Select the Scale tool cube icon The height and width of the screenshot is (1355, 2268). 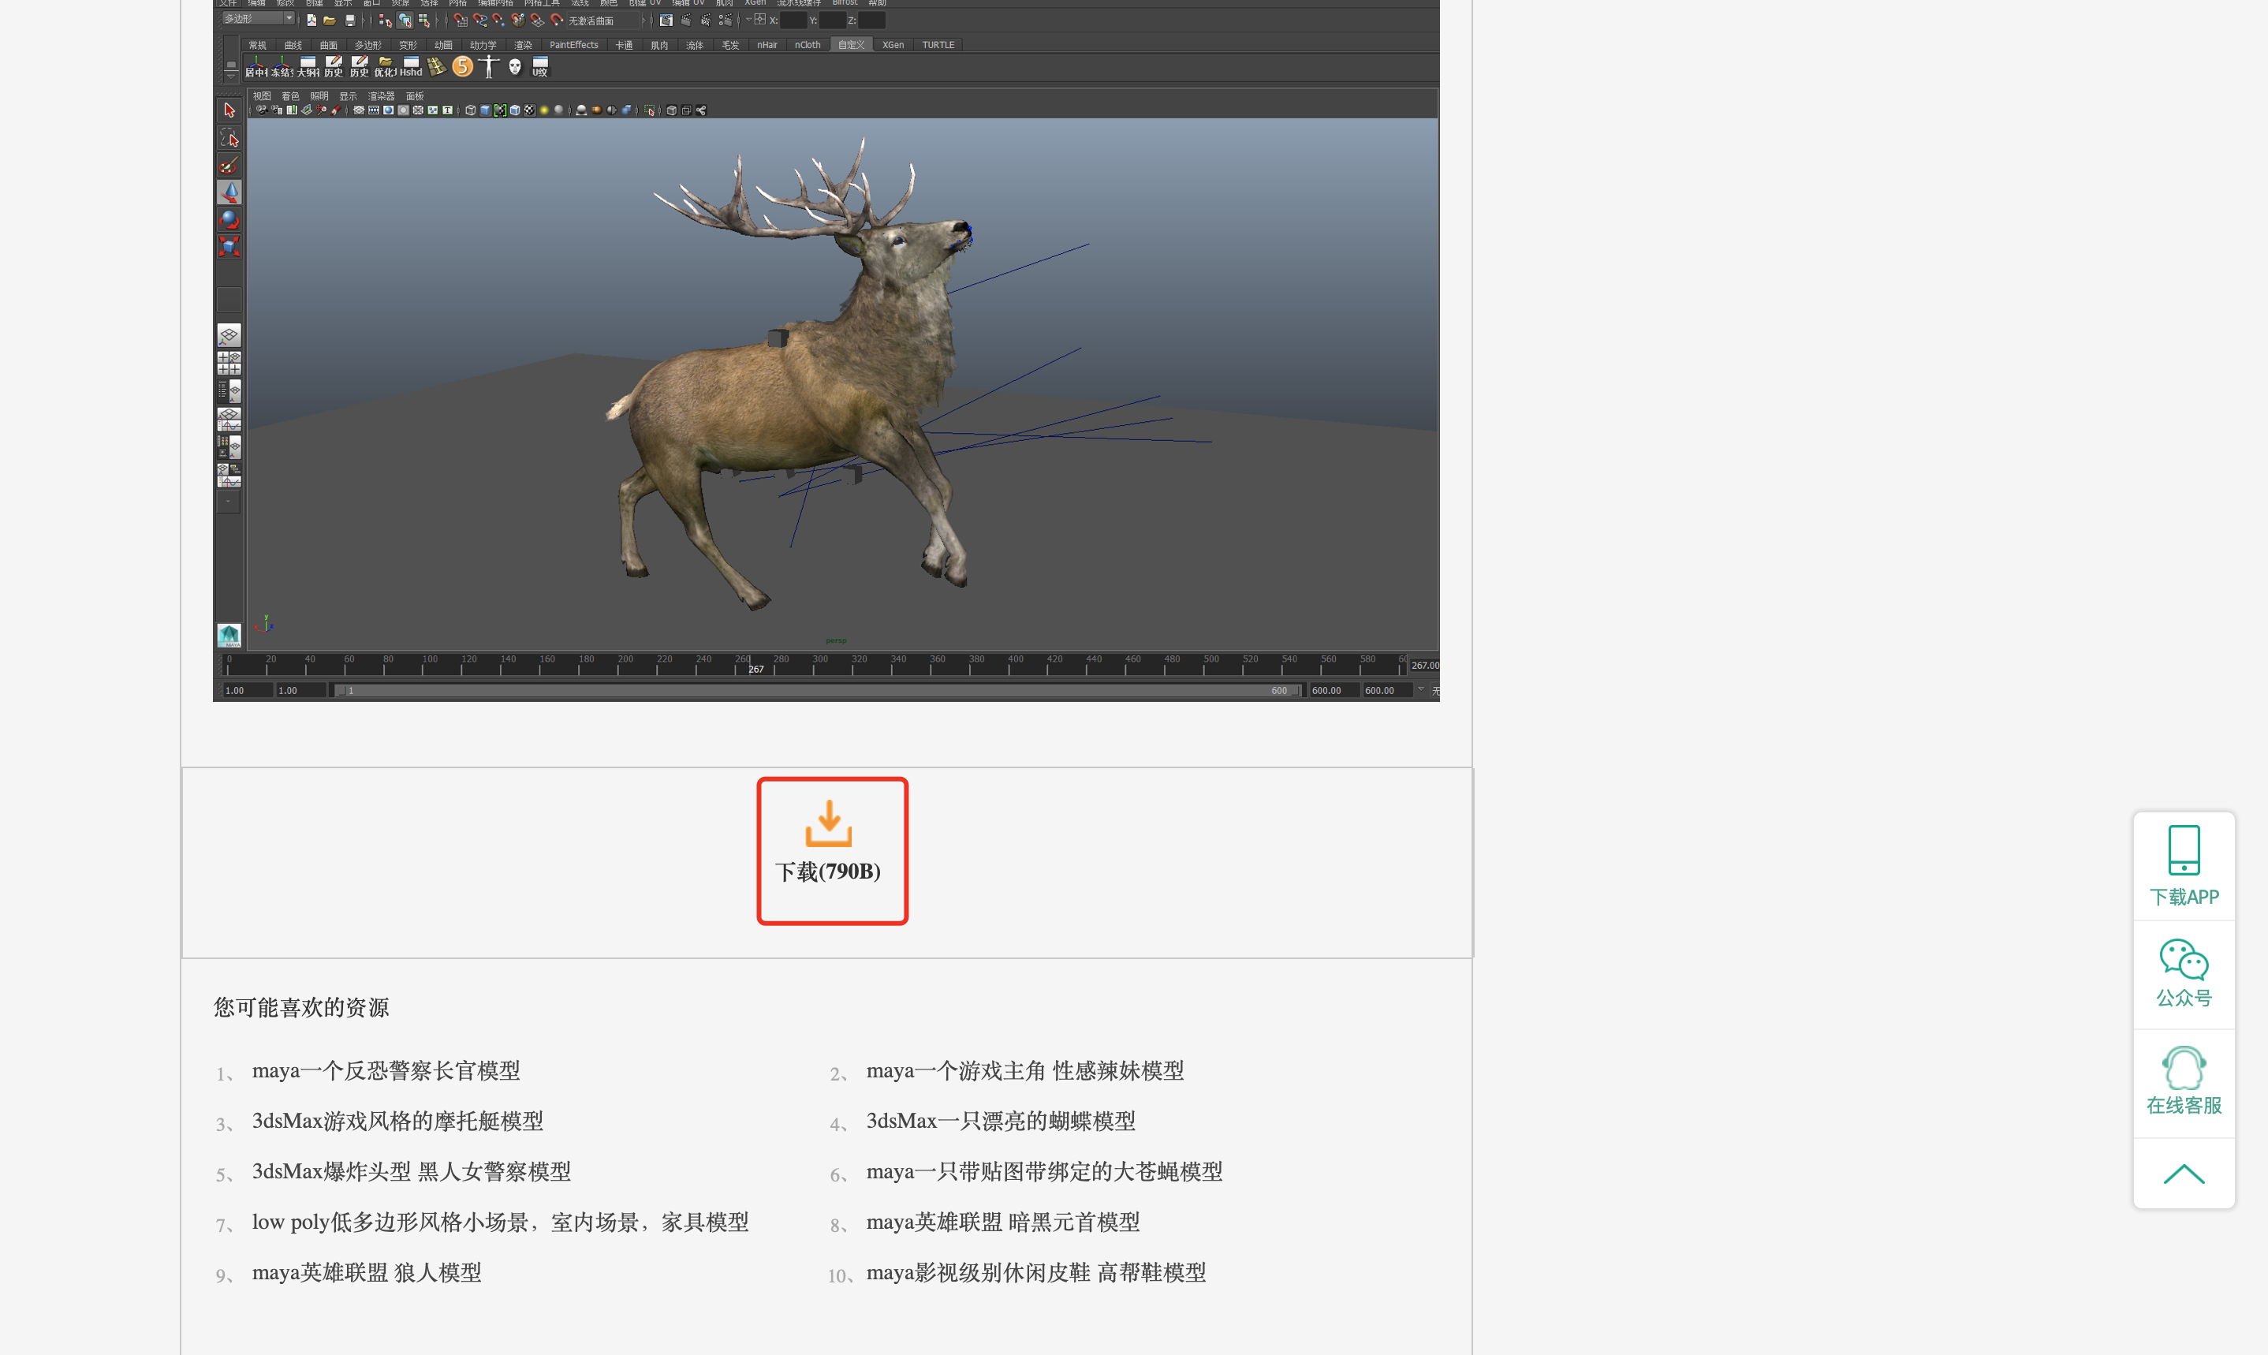point(229,247)
